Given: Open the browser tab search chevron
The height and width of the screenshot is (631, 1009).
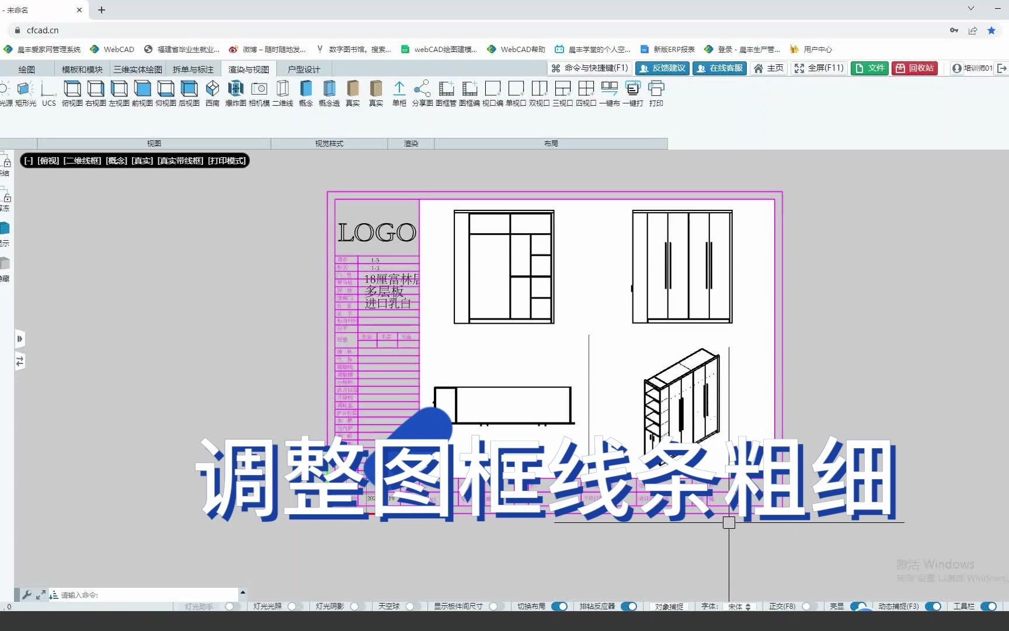Looking at the screenshot, I should click(971, 8).
